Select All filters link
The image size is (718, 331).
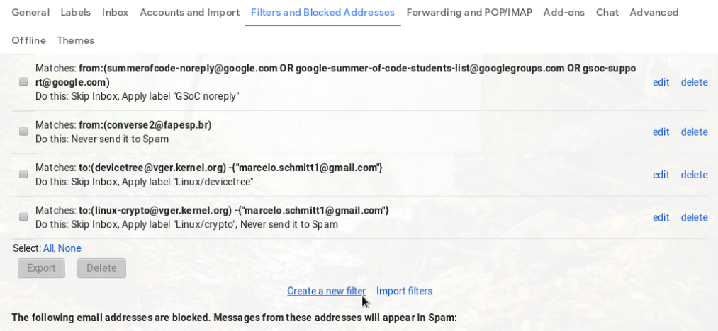click(48, 248)
